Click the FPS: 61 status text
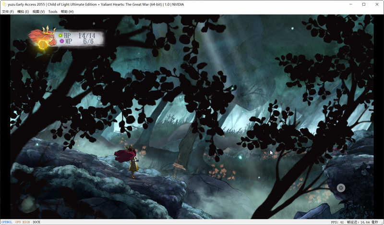 pyautogui.click(x=337, y=222)
